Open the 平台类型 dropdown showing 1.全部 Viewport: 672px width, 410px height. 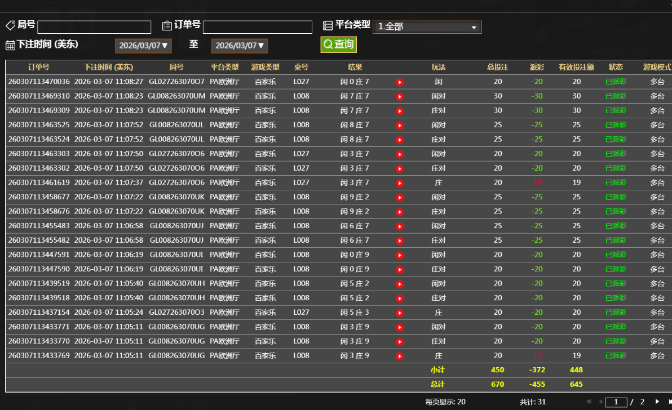[x=427, y=27]
